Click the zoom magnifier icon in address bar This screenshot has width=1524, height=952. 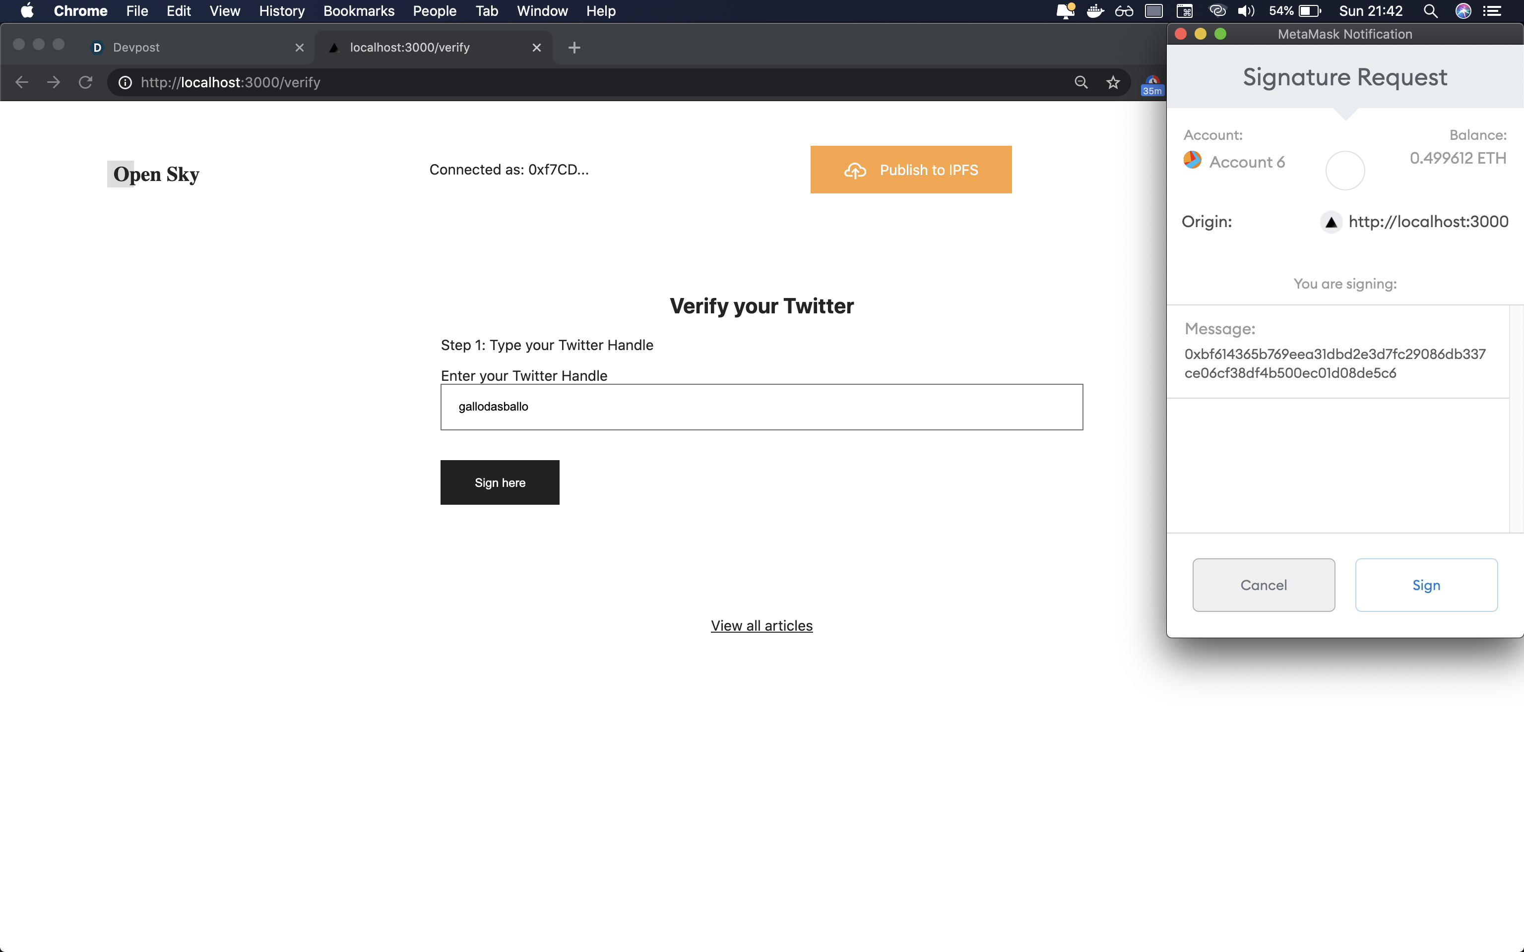coord(1080,82)
